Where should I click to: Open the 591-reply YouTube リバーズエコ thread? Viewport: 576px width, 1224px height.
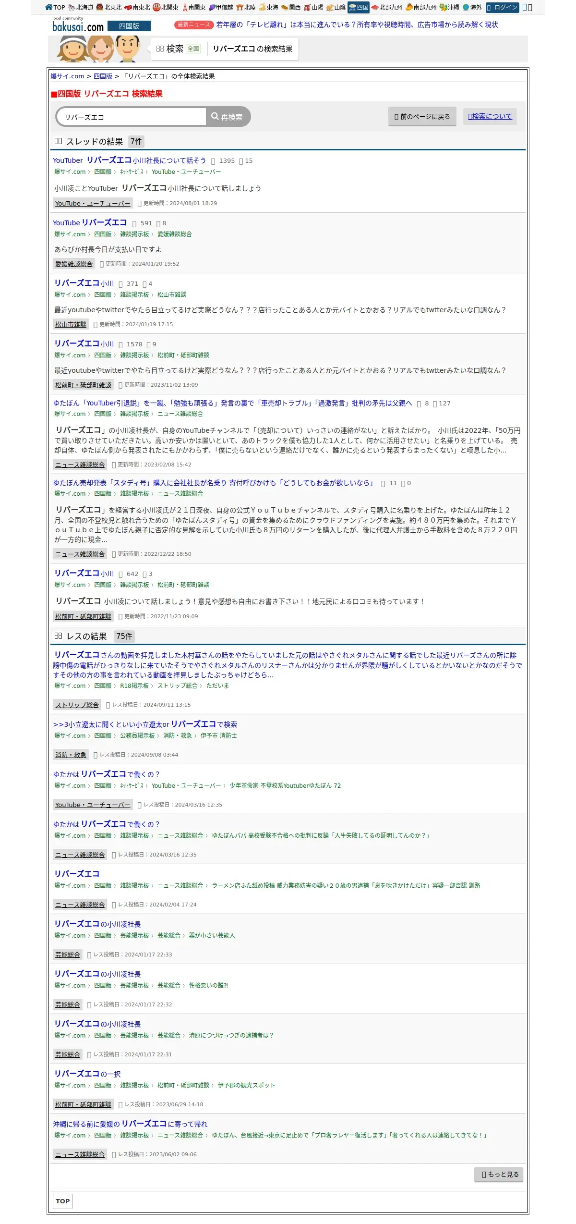[x=90, y=222]
